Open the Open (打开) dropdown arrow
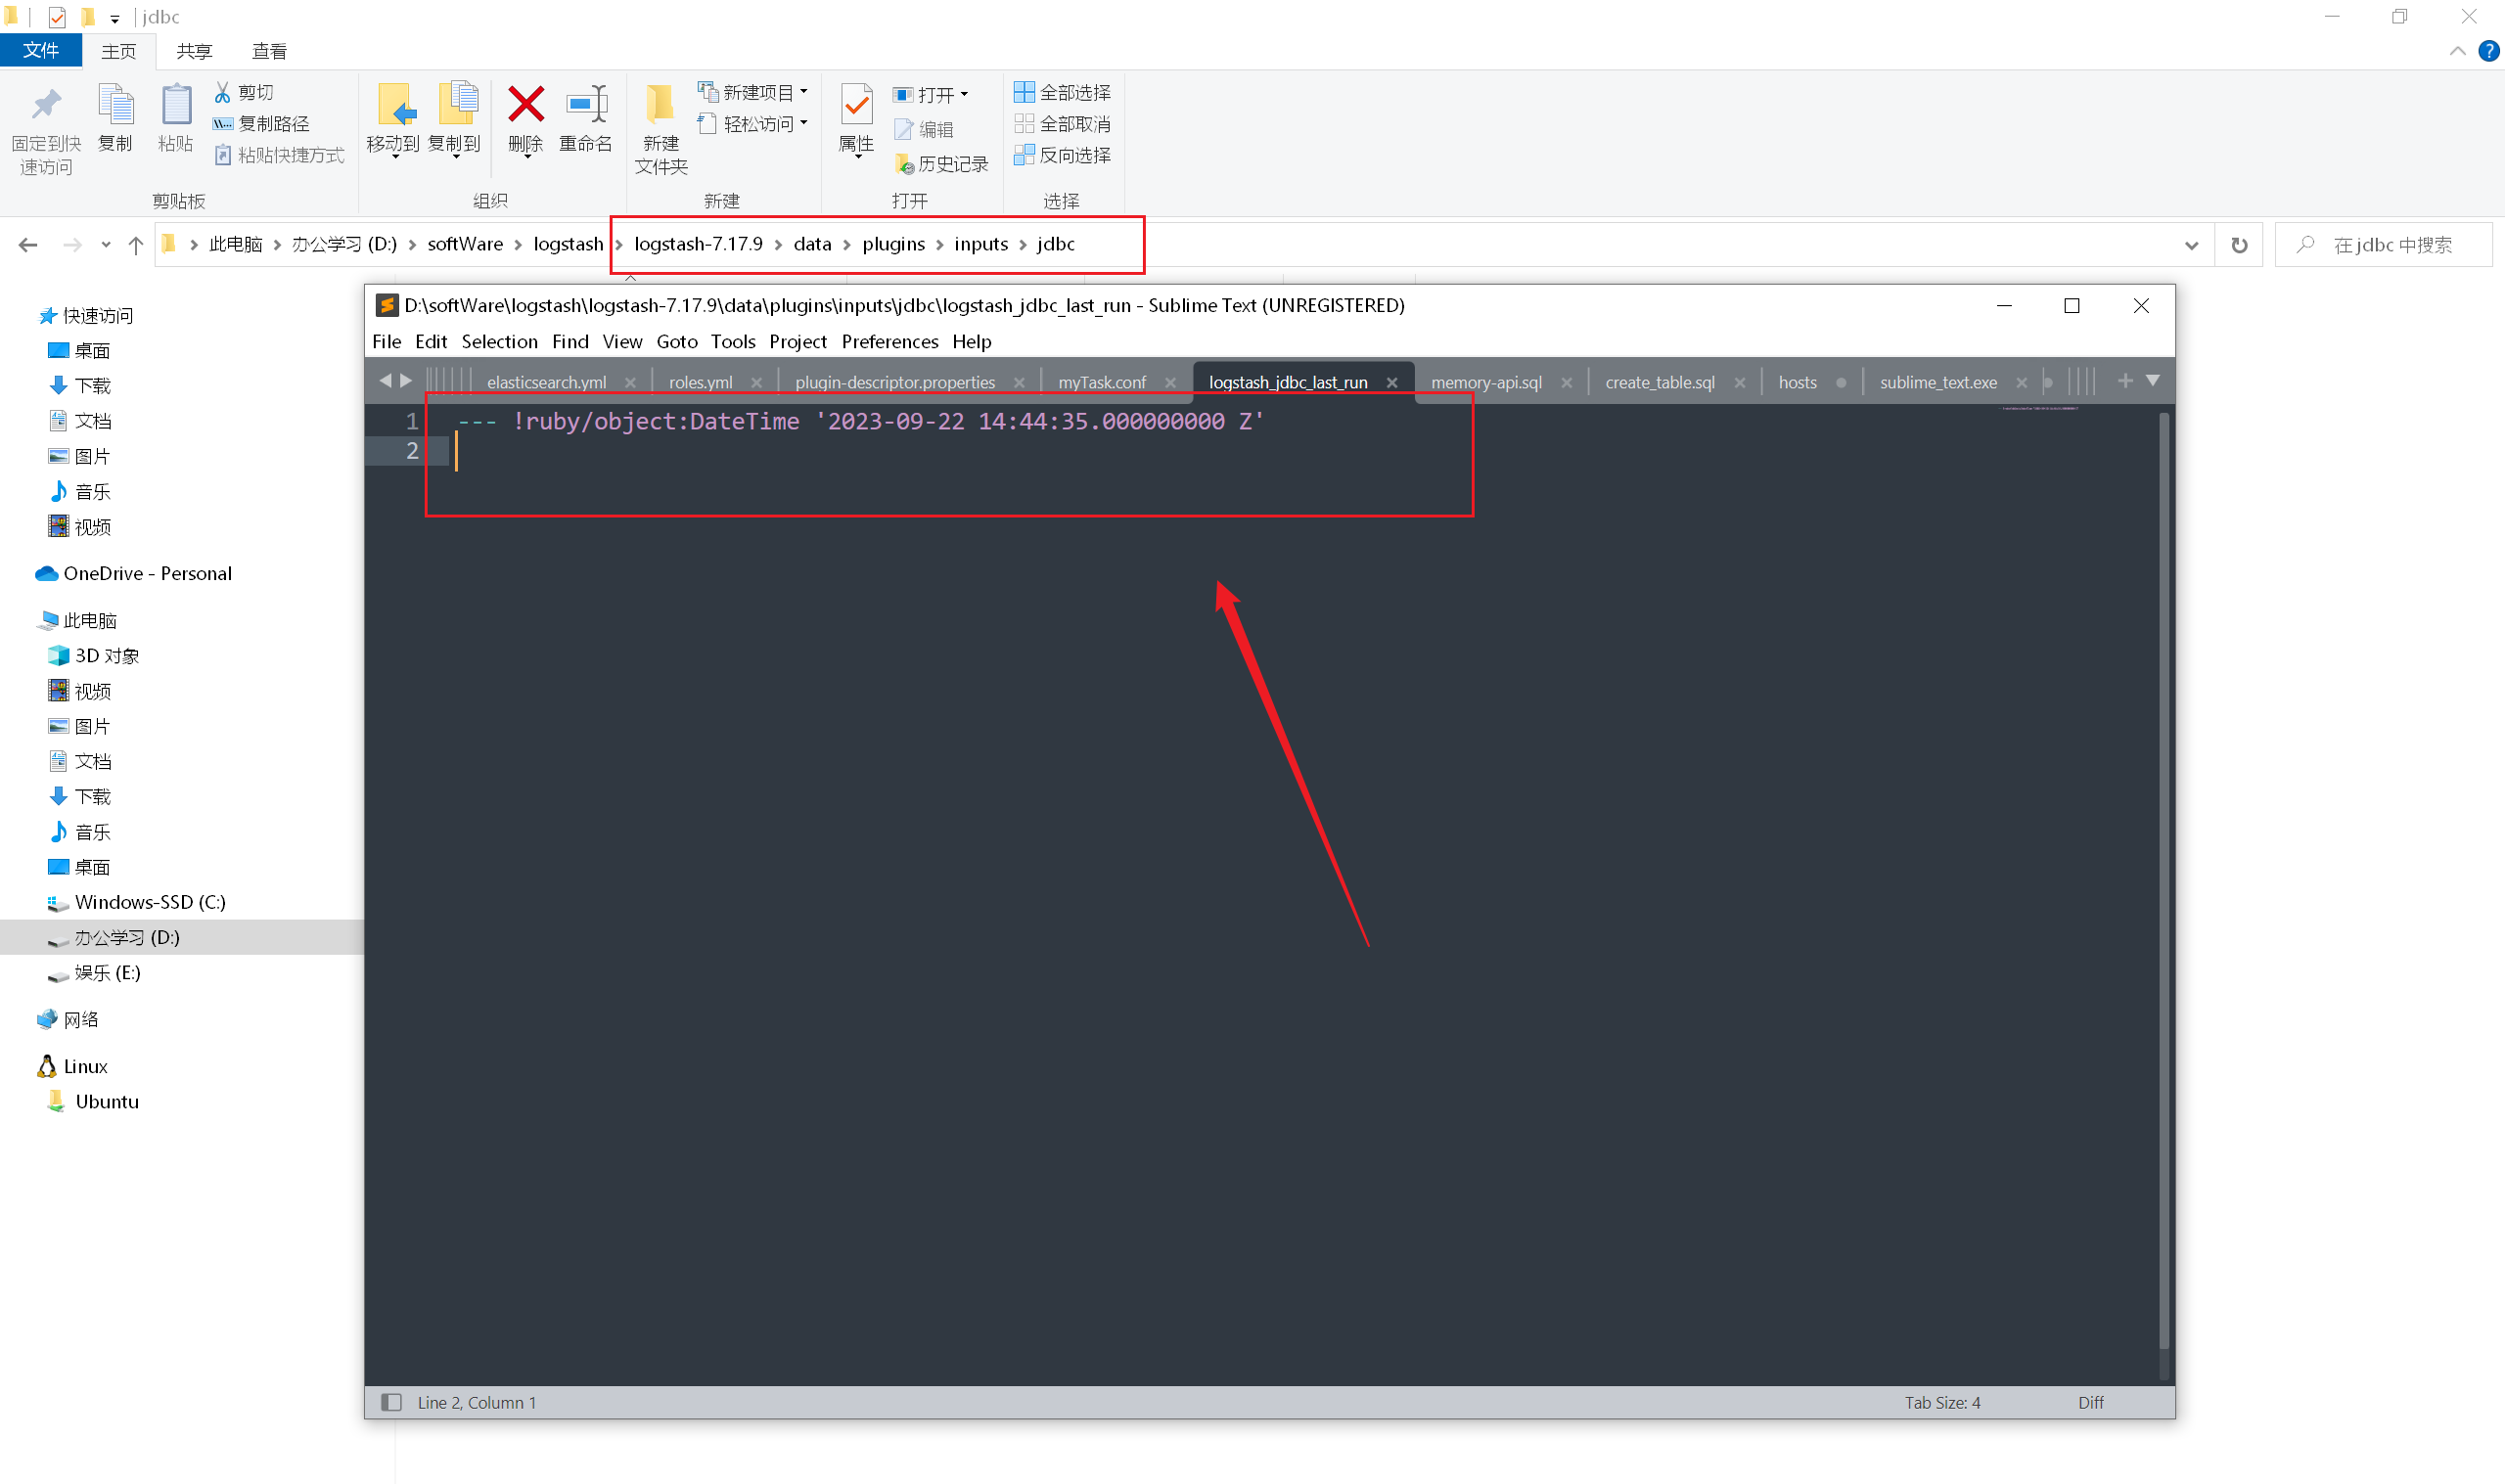2505x1484 pixels. 964,95
